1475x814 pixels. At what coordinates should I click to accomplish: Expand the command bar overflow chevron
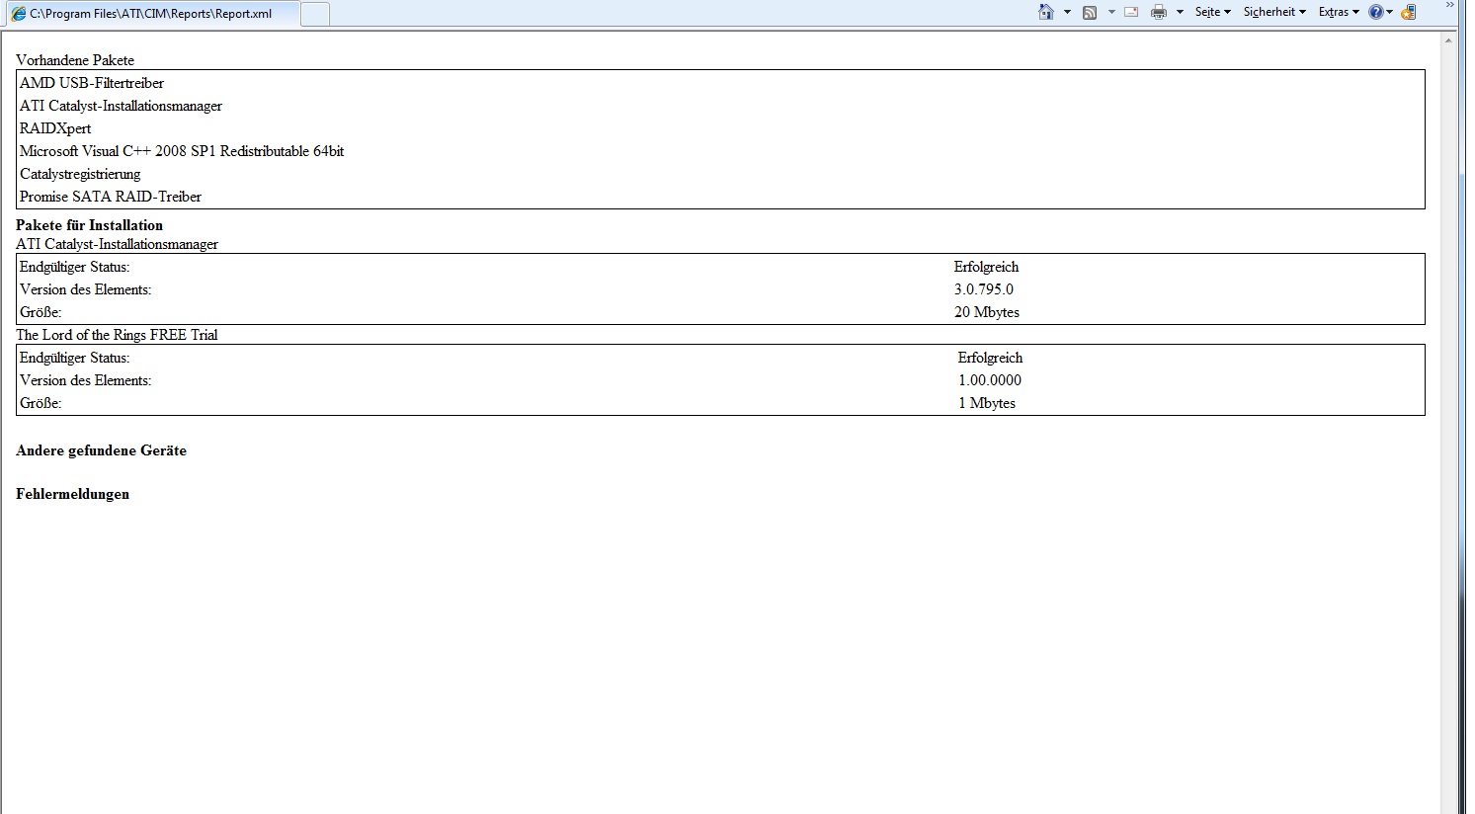tap(1451, 6)
